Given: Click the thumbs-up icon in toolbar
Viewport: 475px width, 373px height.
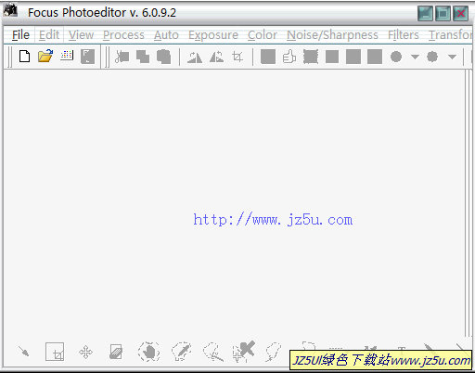Looking at the screenshot, I should (x=289, y=57).
